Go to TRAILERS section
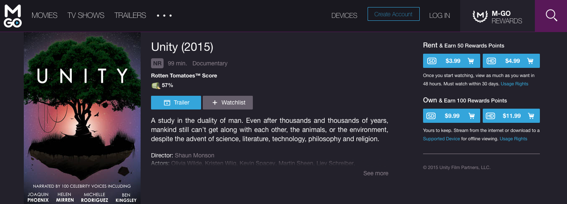 [x=130, y=15]
